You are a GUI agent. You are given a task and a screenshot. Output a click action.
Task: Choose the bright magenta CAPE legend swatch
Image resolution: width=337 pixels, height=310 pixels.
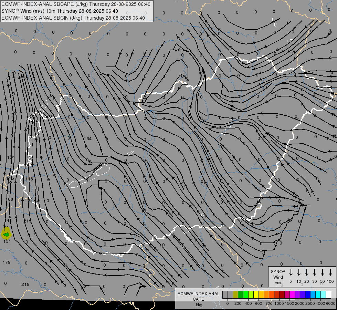pos(292,294)
